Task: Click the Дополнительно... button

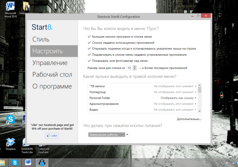Action: (189, 119)
